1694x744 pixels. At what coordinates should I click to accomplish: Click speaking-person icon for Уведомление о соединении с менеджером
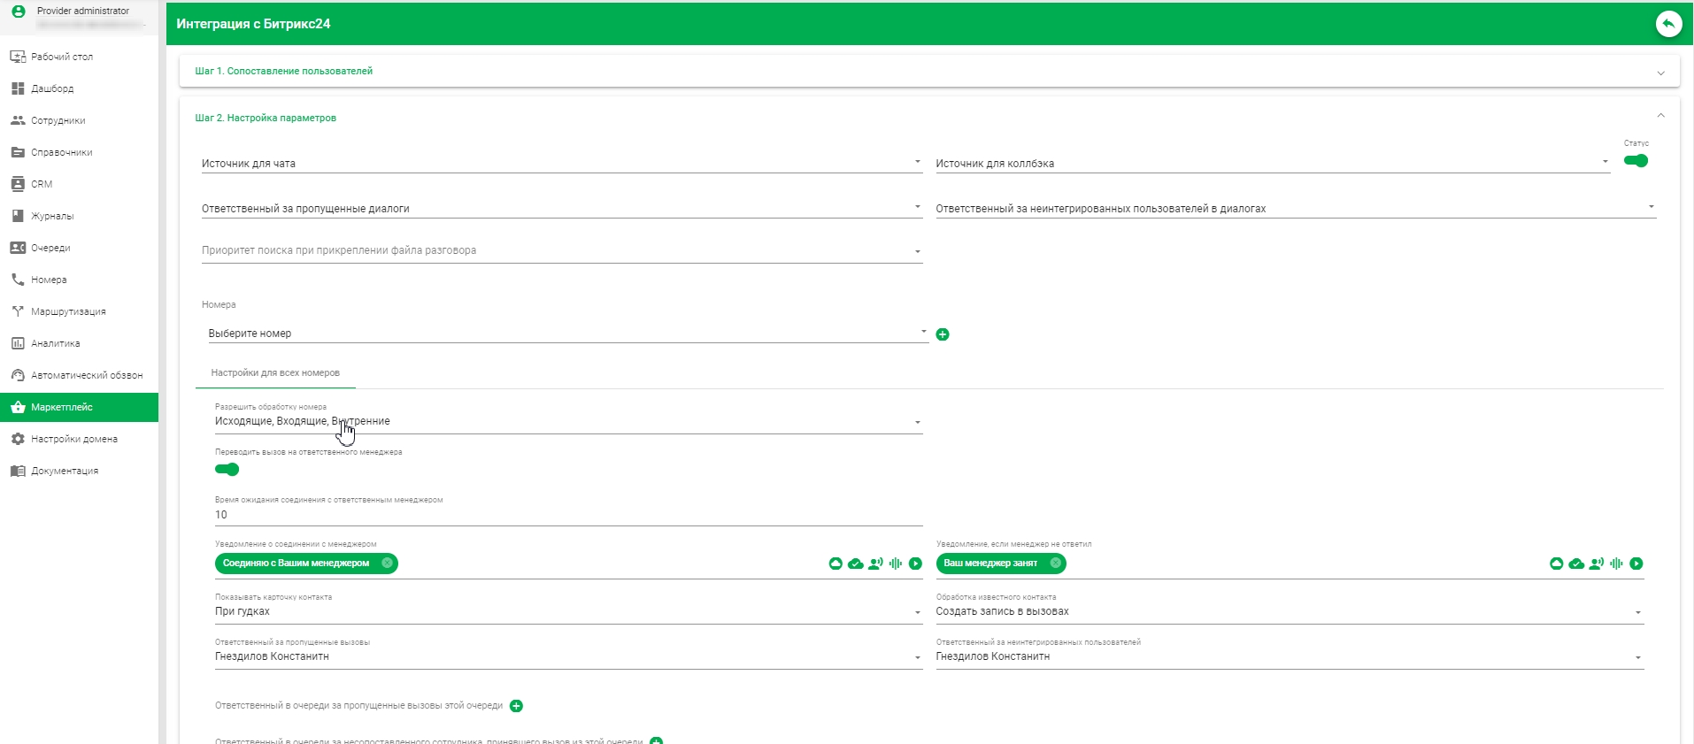tap(875, 564)
